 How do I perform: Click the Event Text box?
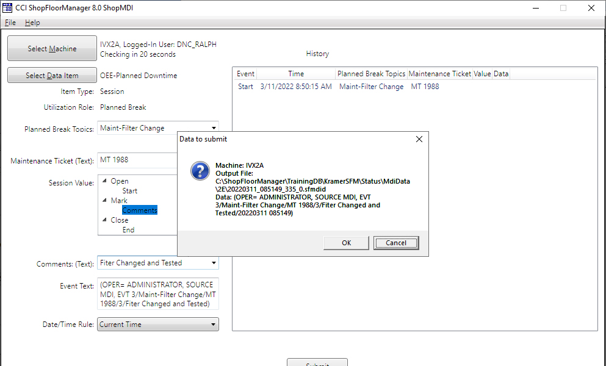[158, 294]
